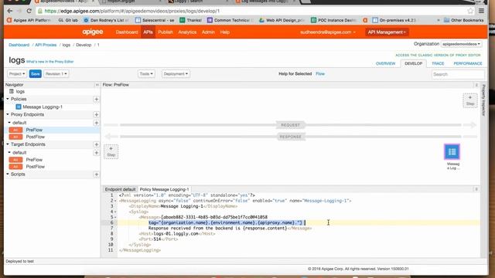495x278 pixels.
Task: Open the API Management dropdown
Action: [x=387, y=32]
